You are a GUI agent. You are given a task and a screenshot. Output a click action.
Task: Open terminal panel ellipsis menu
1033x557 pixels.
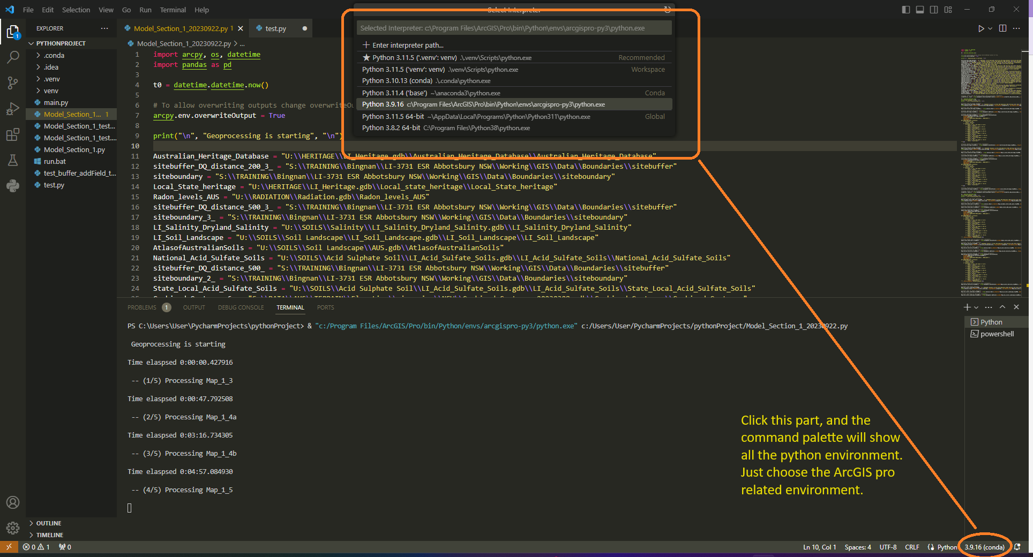[989, 307]
